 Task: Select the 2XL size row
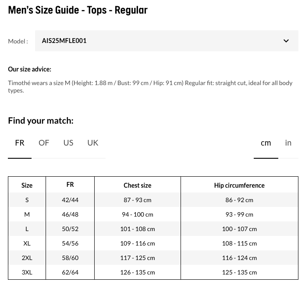point(153,258)
